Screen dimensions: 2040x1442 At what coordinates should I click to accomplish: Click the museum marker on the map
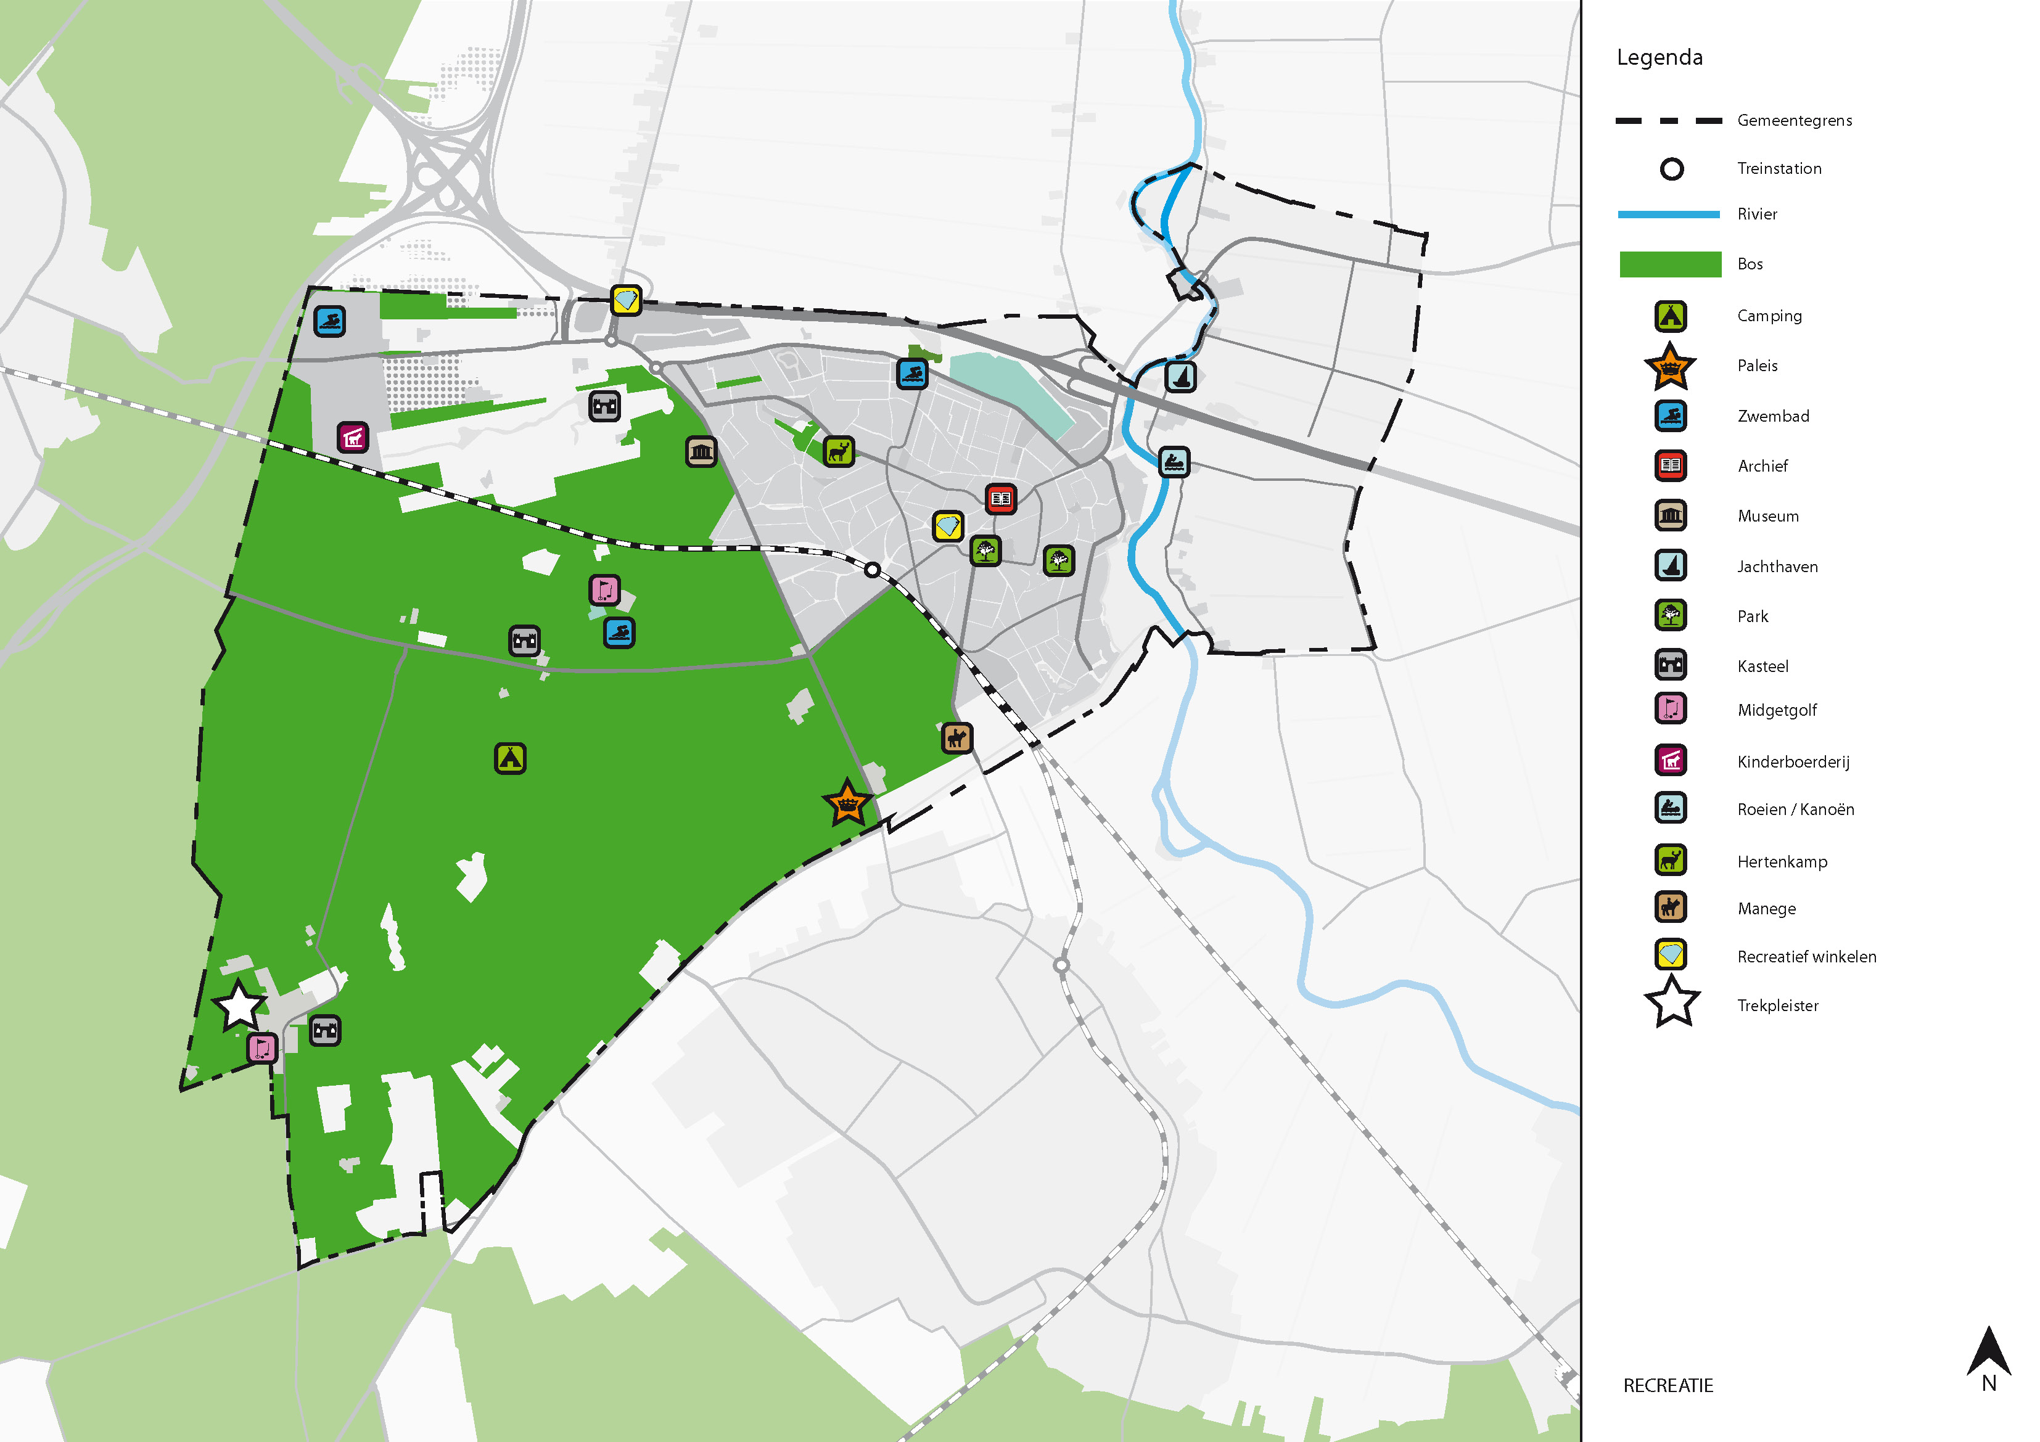701,453
